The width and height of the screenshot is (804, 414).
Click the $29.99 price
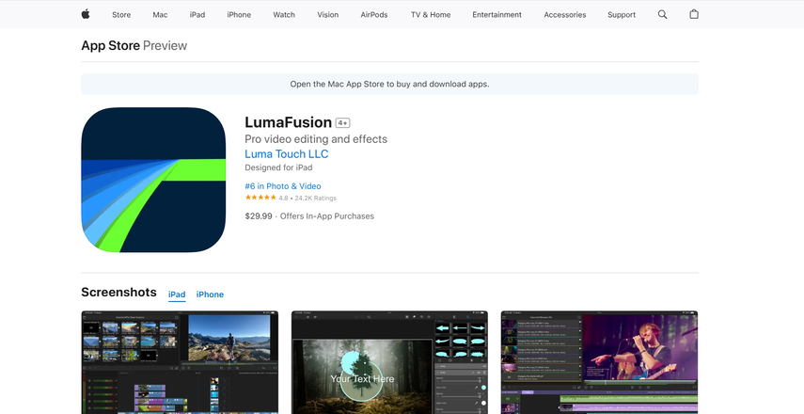259,216
